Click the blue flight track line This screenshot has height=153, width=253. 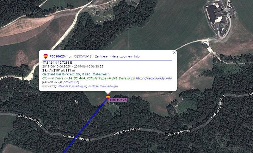pos(85,126)
